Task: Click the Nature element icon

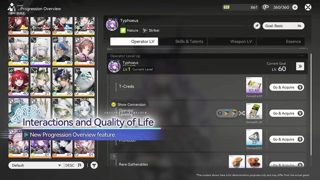Action: tap(123, 30)
